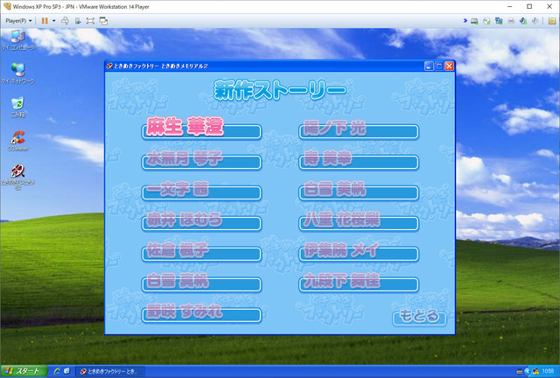Choose the 水無月 琴子 story button
560x378 pixels.
(201, 162)
